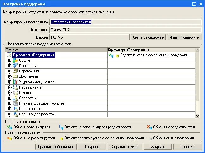The image size is (205, 153).
Task: Expand the Планы видов характеристик node
Action: click(x=9, y=103)
